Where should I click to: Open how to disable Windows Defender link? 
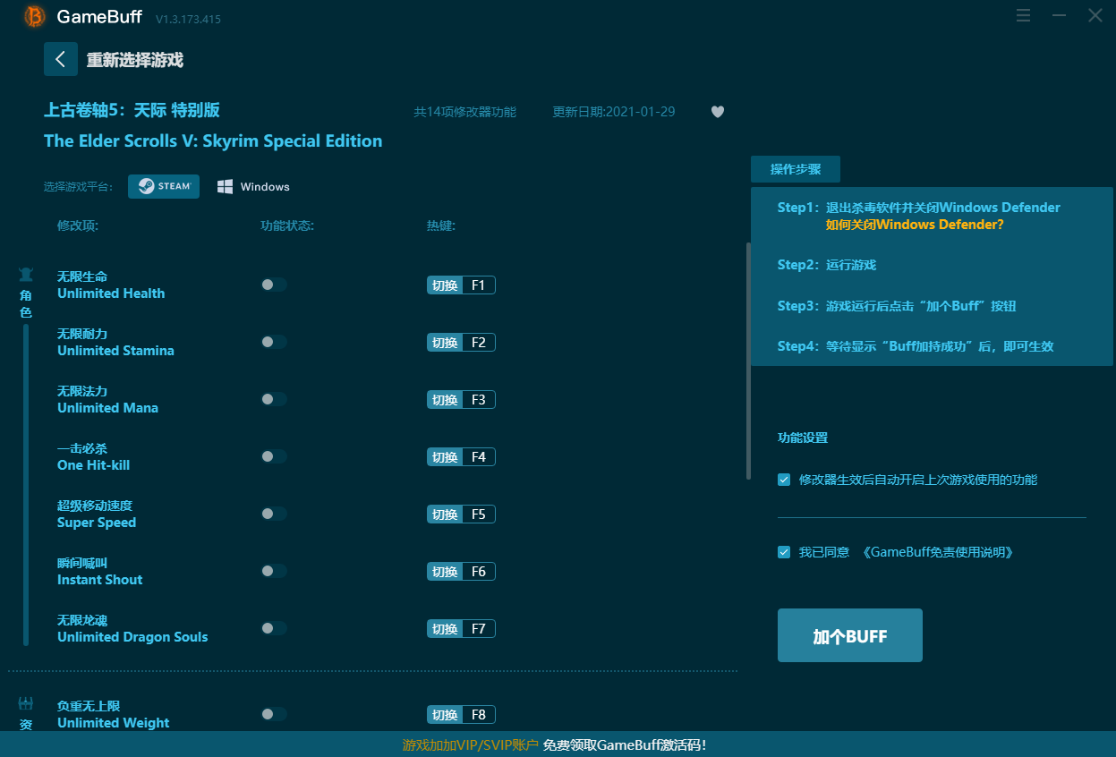pos(915,225)
